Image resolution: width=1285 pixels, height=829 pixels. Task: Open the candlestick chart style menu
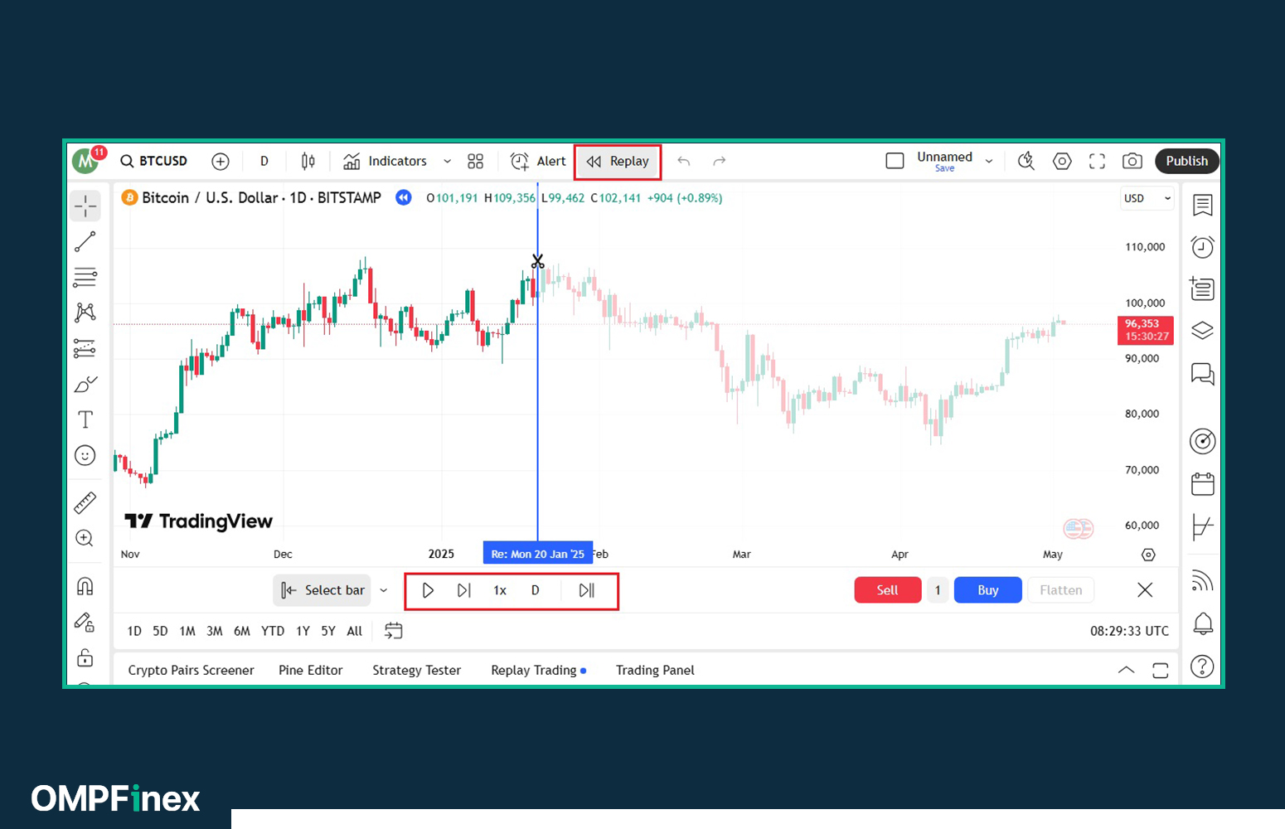308,162
